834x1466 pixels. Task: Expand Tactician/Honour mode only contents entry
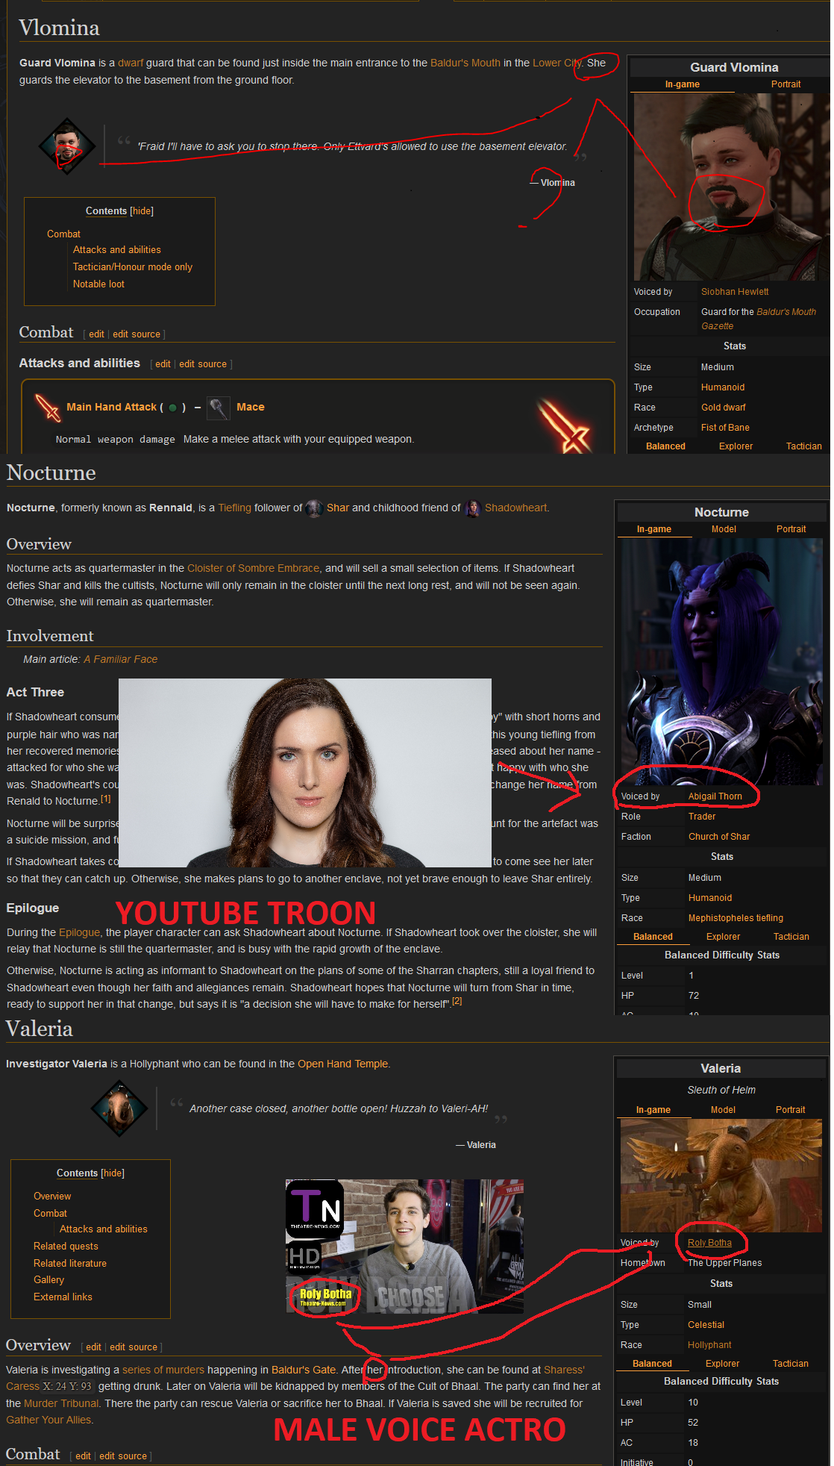pyautogui.click(x=132, y=267)
